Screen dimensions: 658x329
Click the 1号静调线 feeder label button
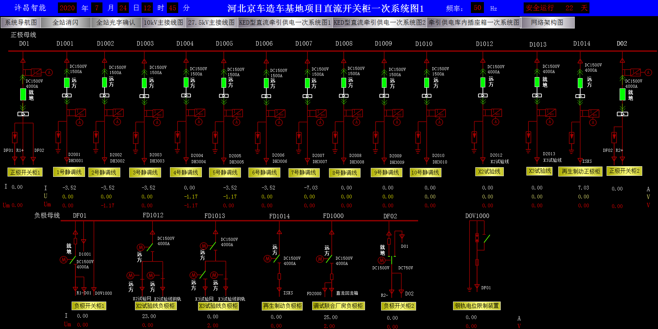[69, 172]
